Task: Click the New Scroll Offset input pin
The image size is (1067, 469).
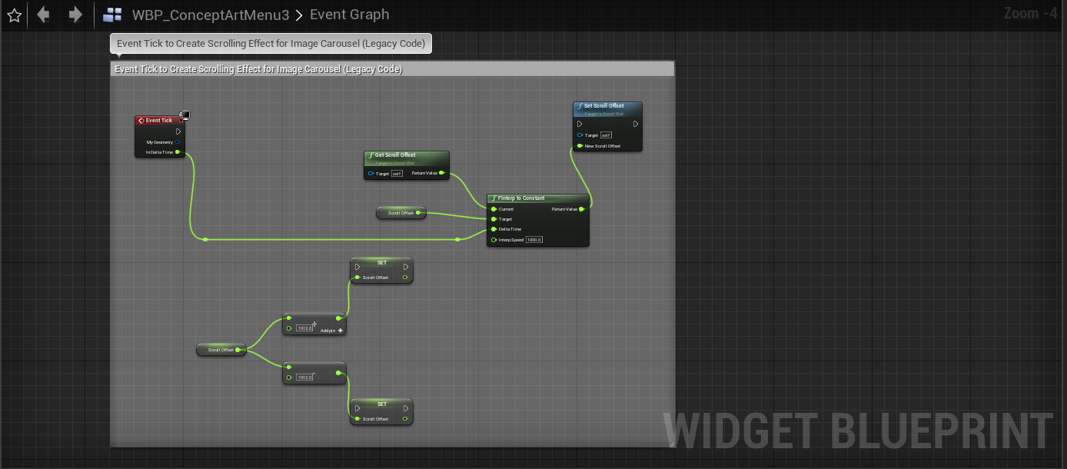Action: (580, 146)
